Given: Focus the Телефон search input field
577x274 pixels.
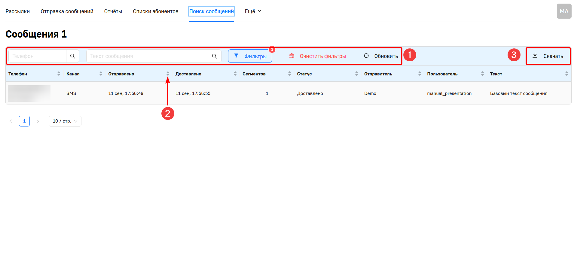Looking at the screenshot, I should [x=38, y=56].
